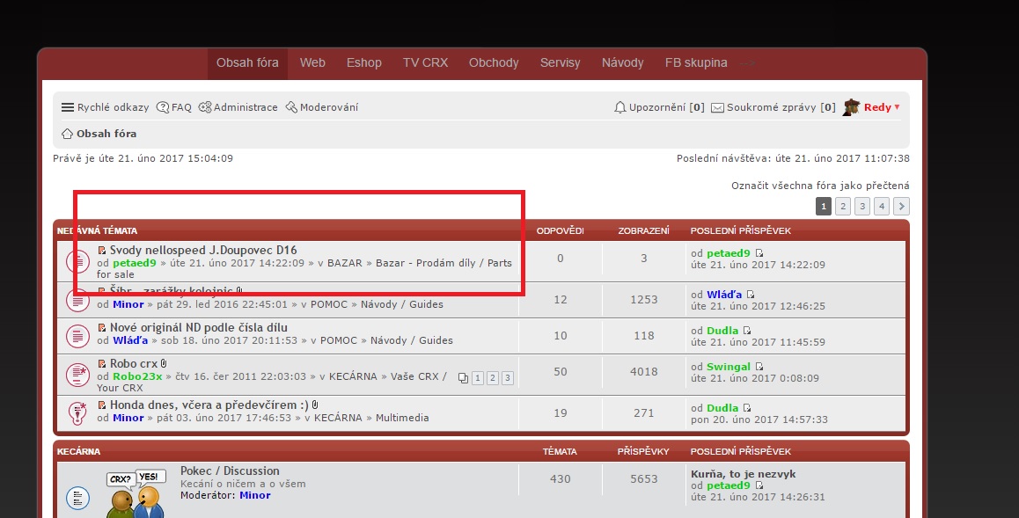Select the Eshop navigation tab
1019x518 pixels.
coord(363,62)
